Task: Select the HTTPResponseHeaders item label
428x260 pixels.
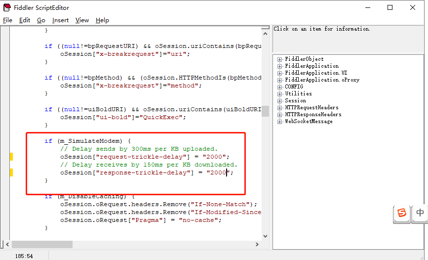Action: point(313,115)
